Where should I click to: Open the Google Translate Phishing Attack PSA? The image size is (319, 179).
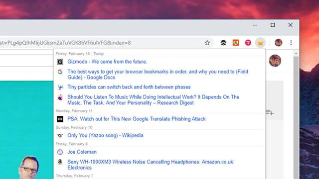pyautogui.click(x=137, y=119)
